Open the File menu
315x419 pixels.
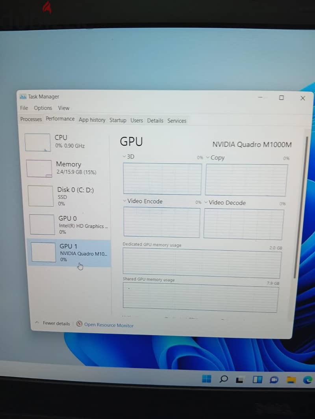coord(24,108)
